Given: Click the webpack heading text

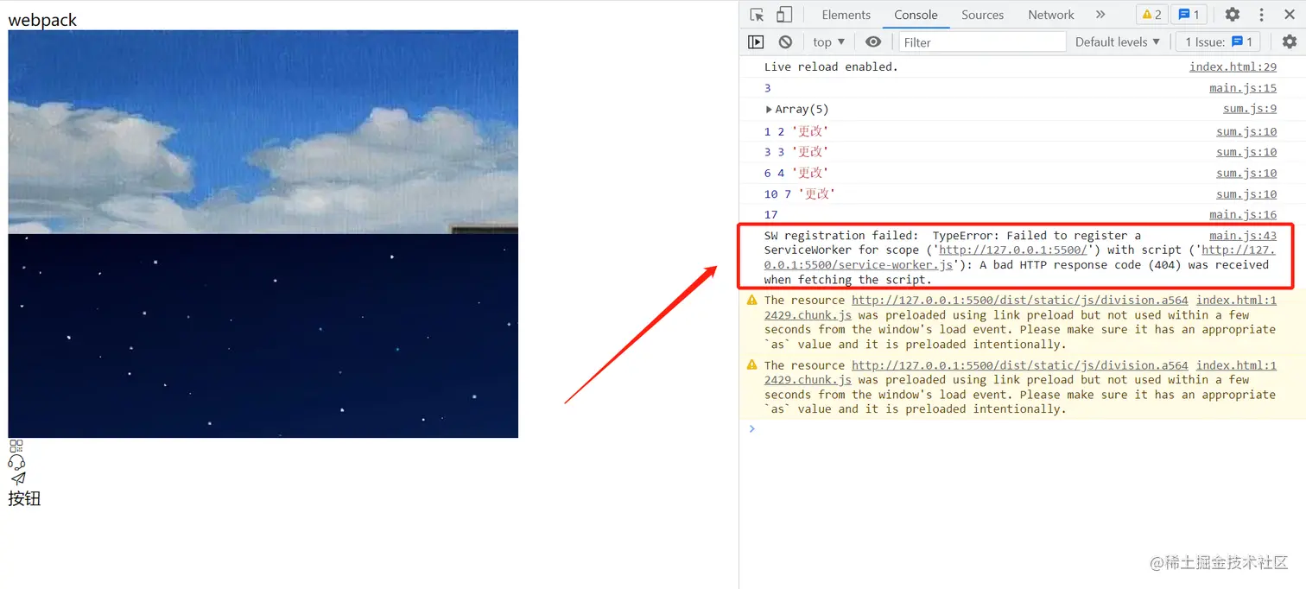Looking at the screenshot, I should pos(42,20).
